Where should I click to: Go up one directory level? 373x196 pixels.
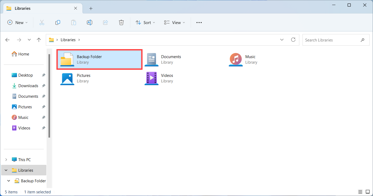point(39,40)
